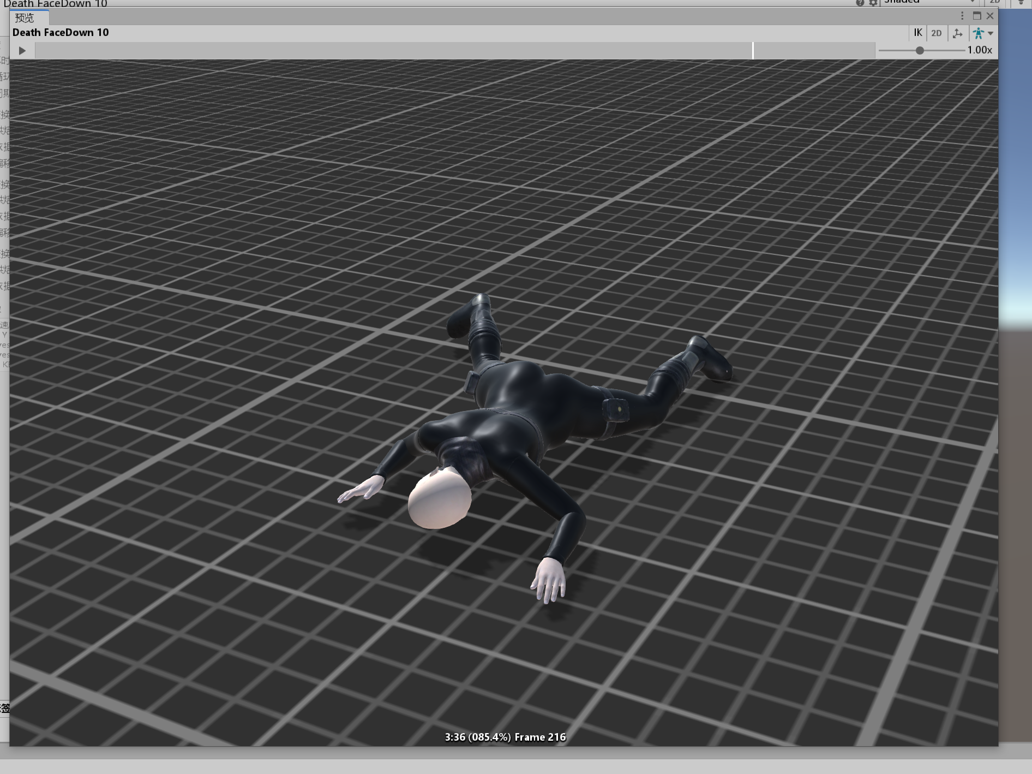Open the three-dot menu of the preview pane
Viewport: 1032px width, 774px height.
click(962, 16)
